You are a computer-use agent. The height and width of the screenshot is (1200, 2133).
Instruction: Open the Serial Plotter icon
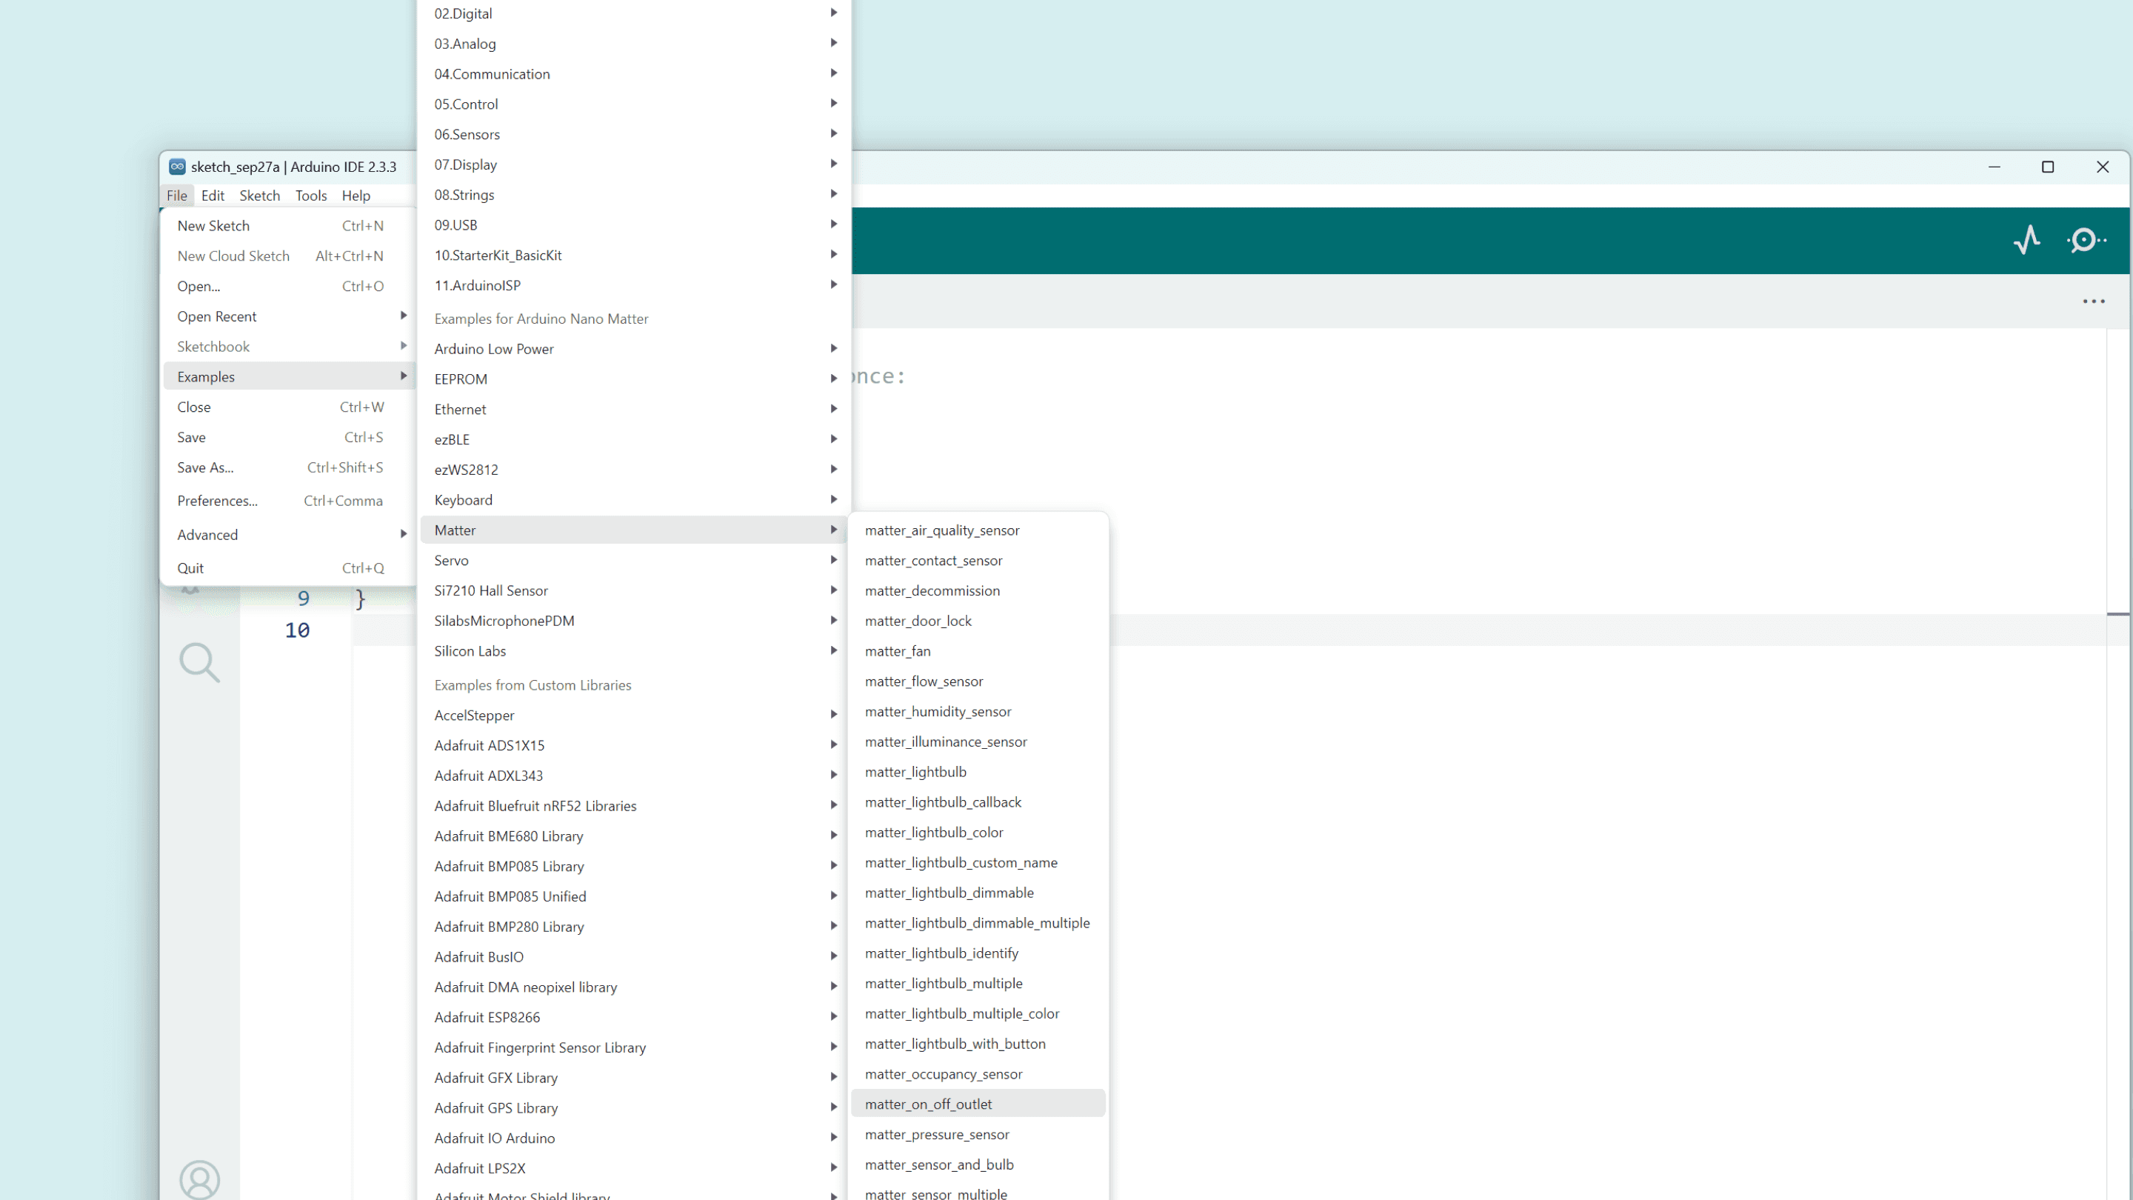pyautogui.click(x=2026, y=240)
